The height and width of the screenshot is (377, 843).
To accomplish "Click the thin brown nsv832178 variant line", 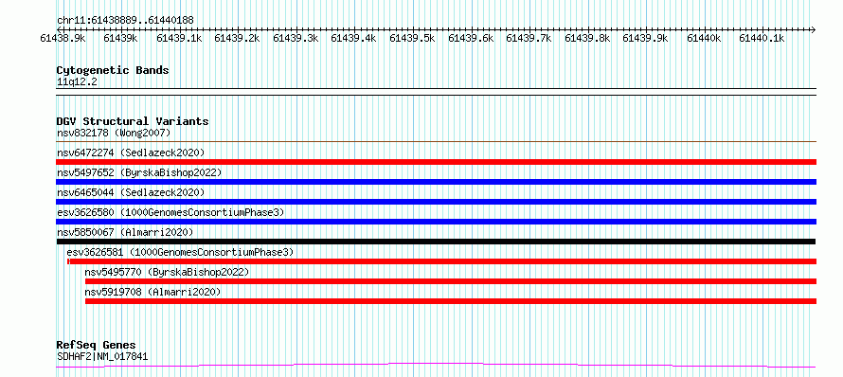I will point(436,142).
